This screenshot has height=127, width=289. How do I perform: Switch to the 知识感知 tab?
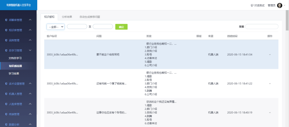(49, 17)
